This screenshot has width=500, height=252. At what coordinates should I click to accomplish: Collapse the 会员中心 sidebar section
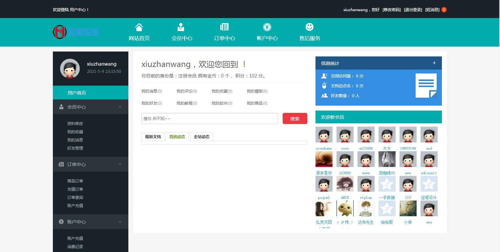120,107
